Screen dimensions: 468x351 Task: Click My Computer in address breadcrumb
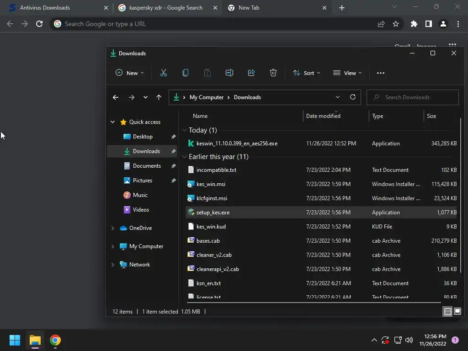207,97
